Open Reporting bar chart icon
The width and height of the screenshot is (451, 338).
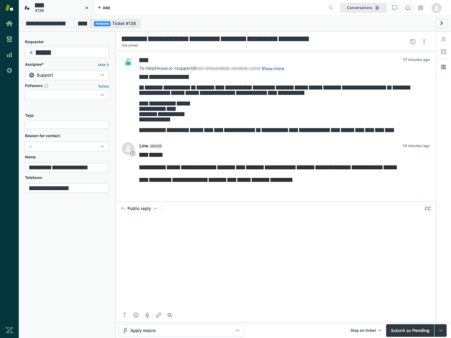pyautogui.click(x=9, y=55)
